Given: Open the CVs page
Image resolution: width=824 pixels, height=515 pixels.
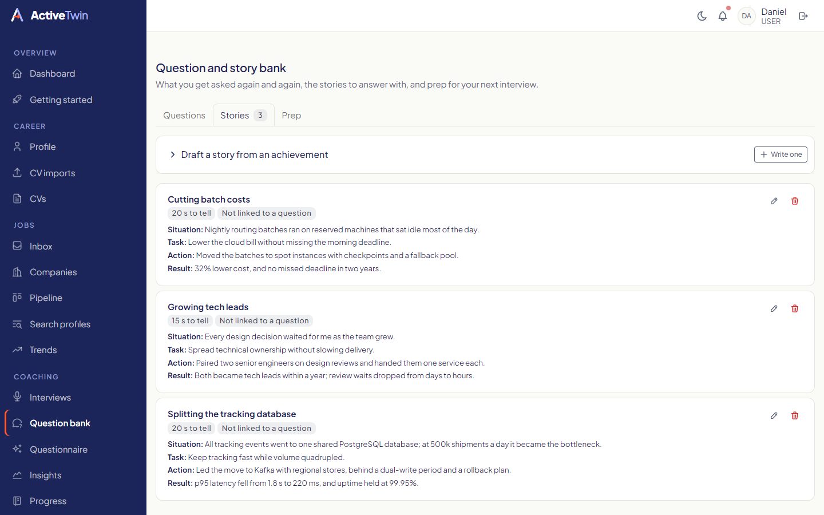Looking at the screenshot, I should (73, 199).
